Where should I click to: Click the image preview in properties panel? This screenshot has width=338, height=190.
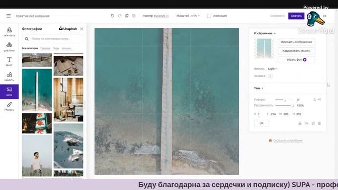(x=264, y=49)
